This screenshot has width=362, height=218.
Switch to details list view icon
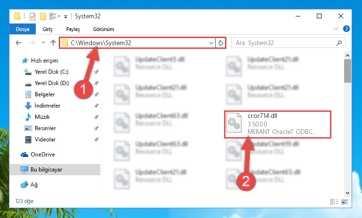pos(334,202)
